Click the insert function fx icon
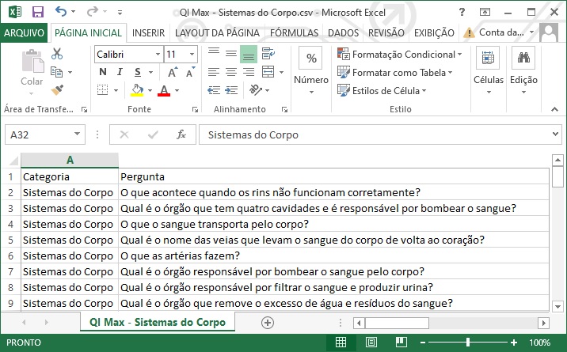 pyautogui.click(x=181, y=134)
